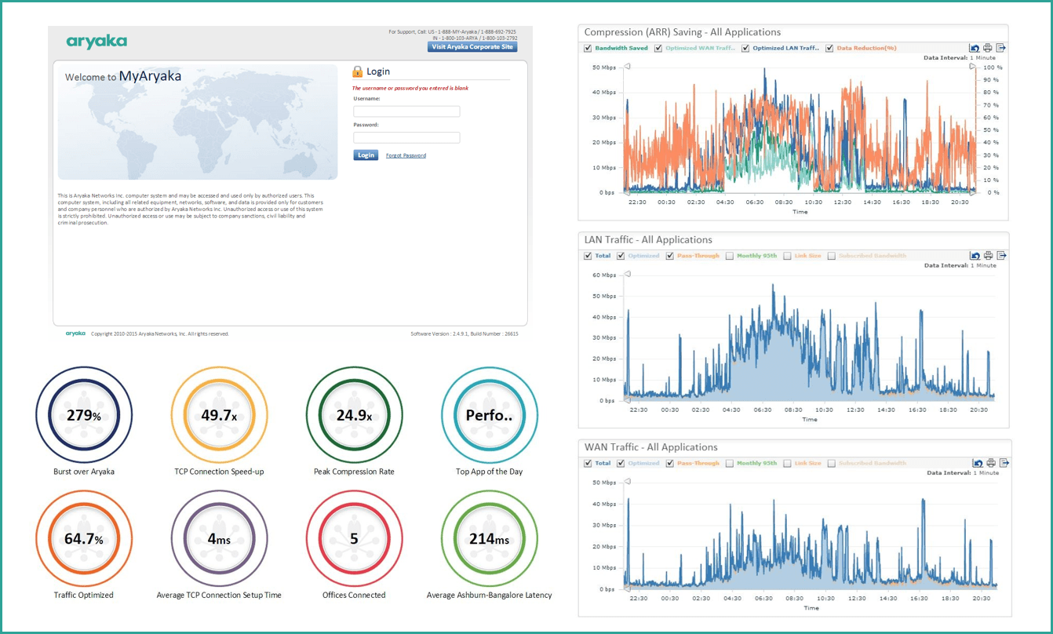
Task: Click the 'Software Version : 2.4.9.1' footer text
Action: click(x=465, y=334)
